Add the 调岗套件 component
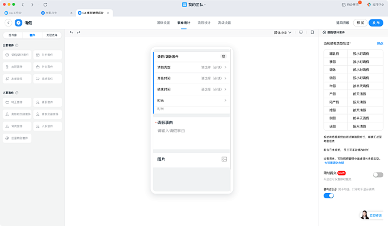388x226 pixels. [17, 126]
